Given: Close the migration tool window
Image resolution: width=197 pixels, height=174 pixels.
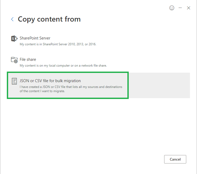Looking at the screenshot, I should click(x=188, y=8).
